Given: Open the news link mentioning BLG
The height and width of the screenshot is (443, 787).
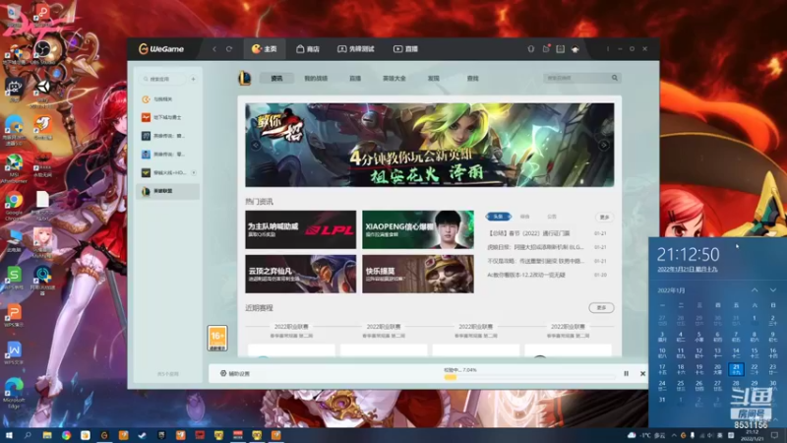Looking at the screenshot, I should pos(535,247).
